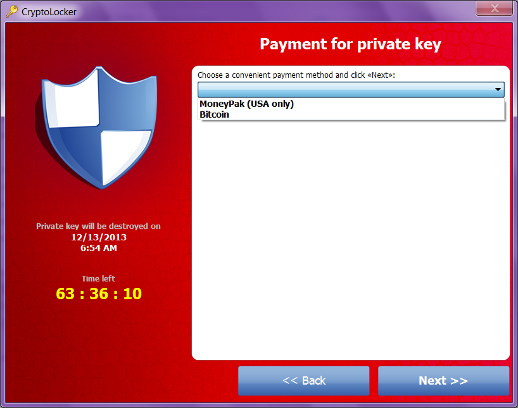Screen dimensions: 518x408
Task: Go to the previous page with Back
Action: (303, 381)
